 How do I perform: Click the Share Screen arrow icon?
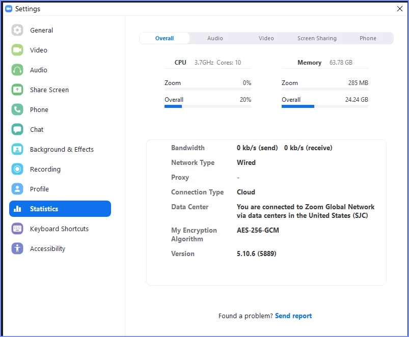(x=17, y=90)
